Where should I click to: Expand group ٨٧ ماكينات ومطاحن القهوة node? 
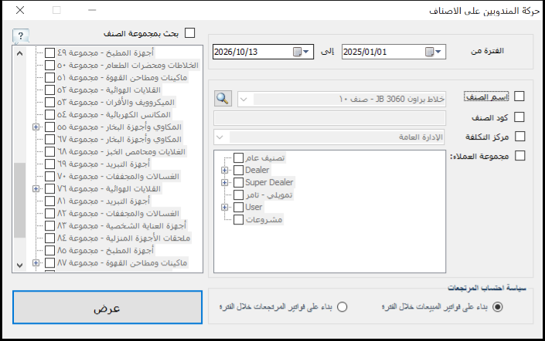tap(36, 263)
